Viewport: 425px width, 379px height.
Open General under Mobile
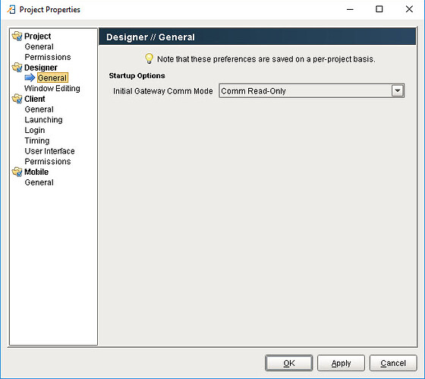click(39, 182)
